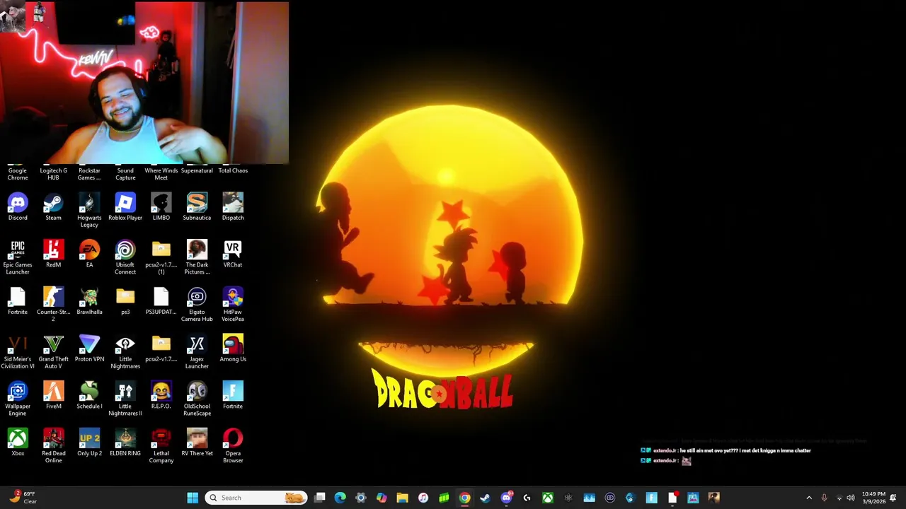Select the Grand Theft Auto V icon
The height and width of the screenshot is (509, 906).
[x=53, y=351]
